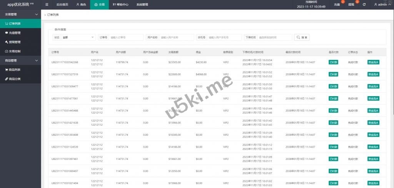Click 资金流水 for order UB2311171033542268

(x=373, y=62)
